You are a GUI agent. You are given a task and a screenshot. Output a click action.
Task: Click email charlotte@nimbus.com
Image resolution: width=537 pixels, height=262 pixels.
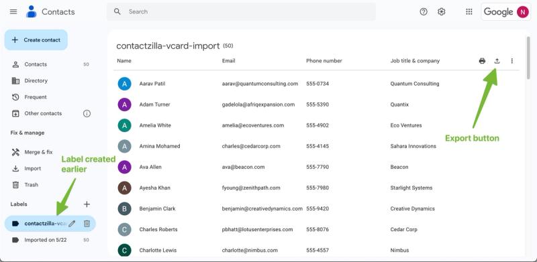coord(250,251)
